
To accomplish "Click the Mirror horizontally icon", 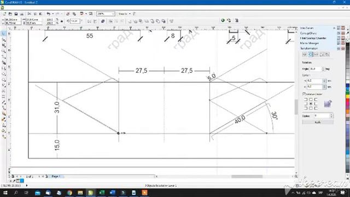I will tap(89, 21).
